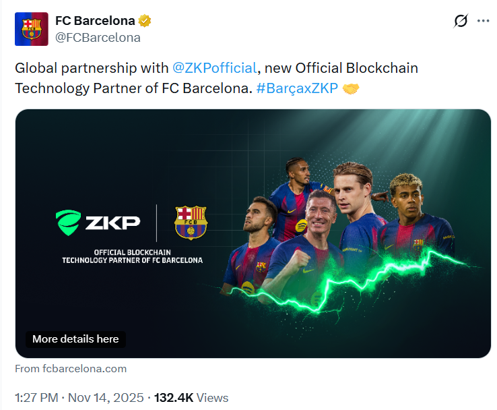This screenshot has width=497, height=410.
Task: Open the @ZKPofficial mention
Action: pos(214,68)
